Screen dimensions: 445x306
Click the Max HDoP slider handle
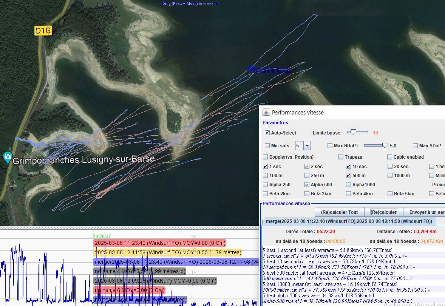tap(385, 145)
